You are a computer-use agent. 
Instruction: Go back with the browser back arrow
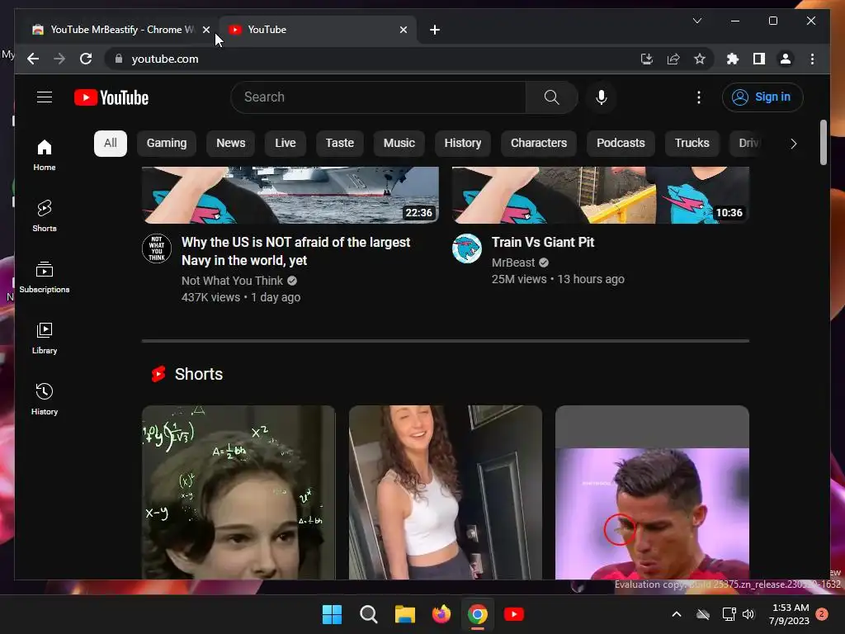(x=33, y=59)
